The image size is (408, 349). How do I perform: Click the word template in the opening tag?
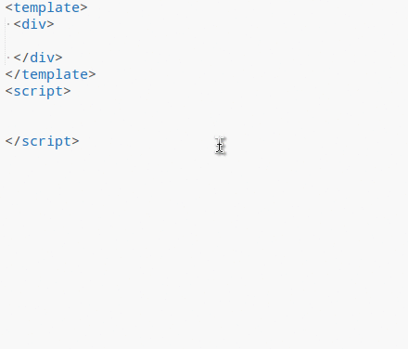(x=46, y=7)
